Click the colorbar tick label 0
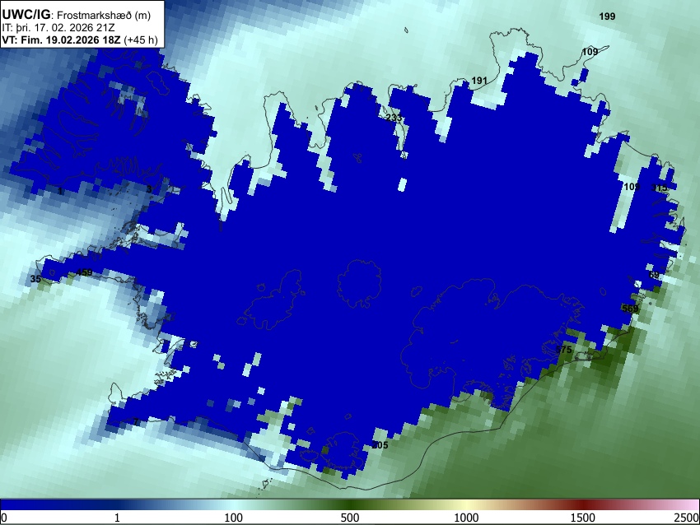Image resolution: width=700 pixels, height=525 pixels. (4, 518)
